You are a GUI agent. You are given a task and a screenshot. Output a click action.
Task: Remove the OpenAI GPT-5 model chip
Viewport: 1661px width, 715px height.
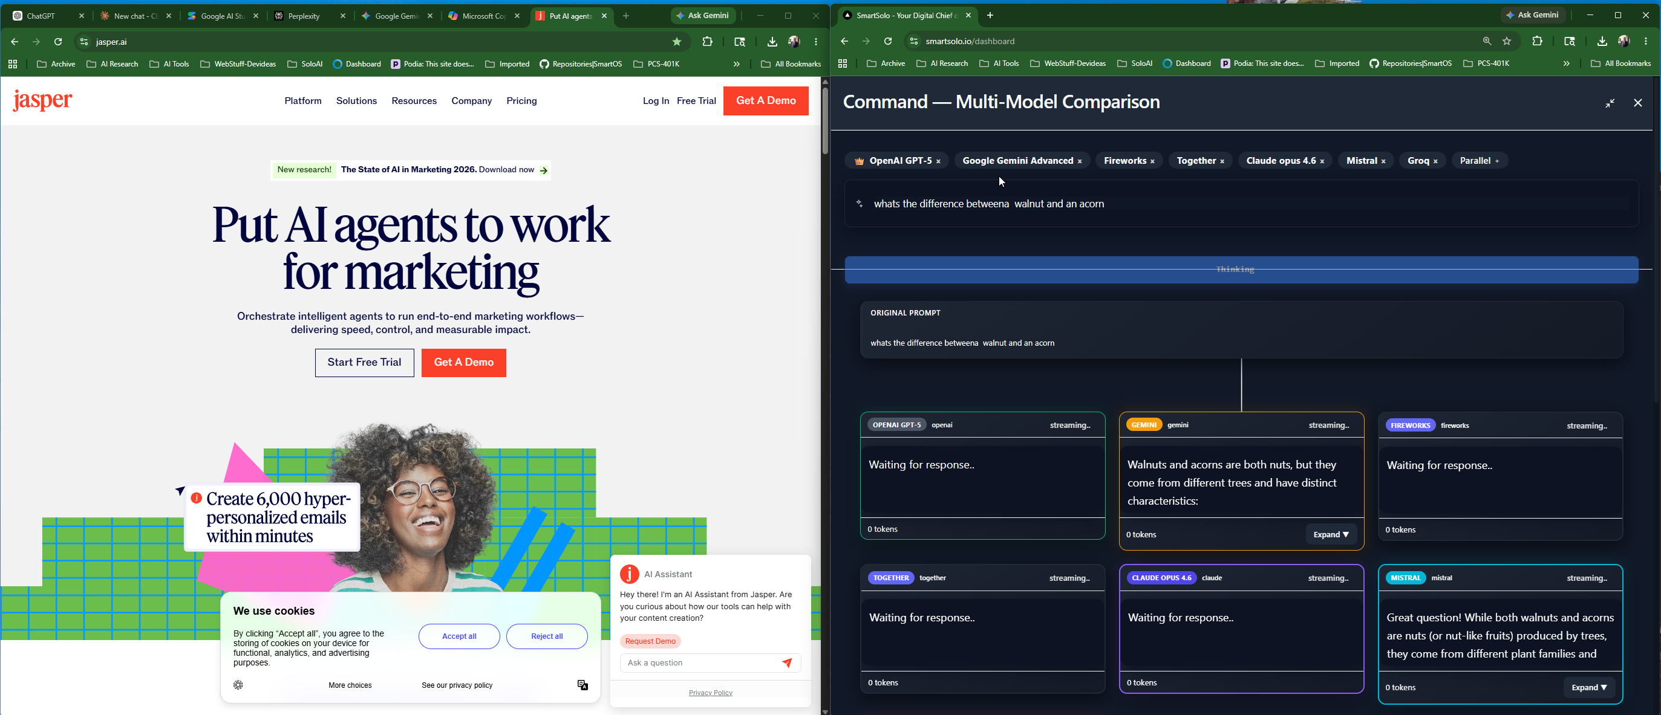(x=938, y=161)
